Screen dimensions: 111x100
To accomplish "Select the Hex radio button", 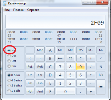I will [x=9, y=50].
